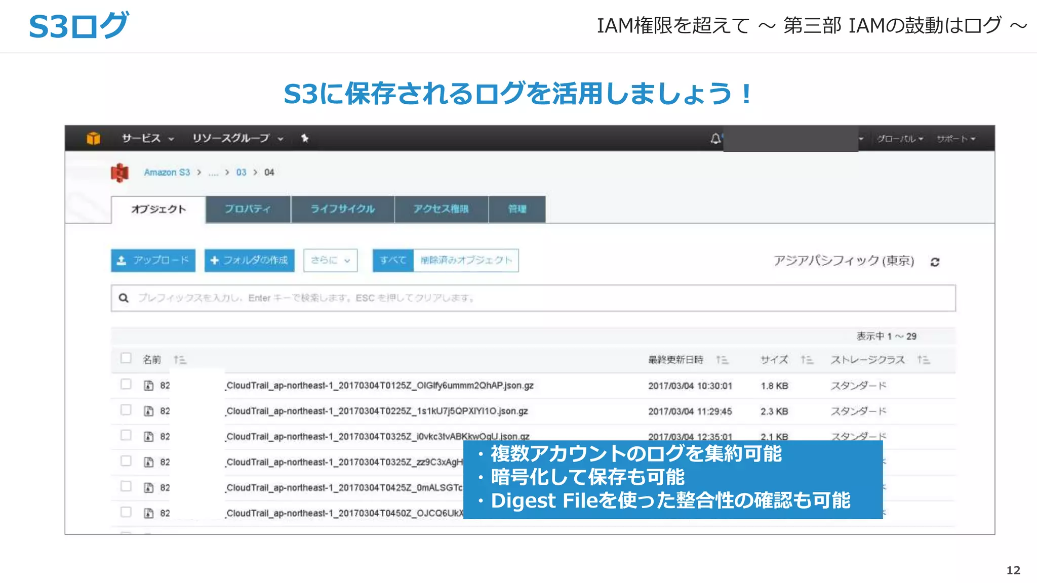Image resolution: width=1037 pixels, height=583 pixels.
Task: Click the search magnifier icon
Action: pos(124,298)
